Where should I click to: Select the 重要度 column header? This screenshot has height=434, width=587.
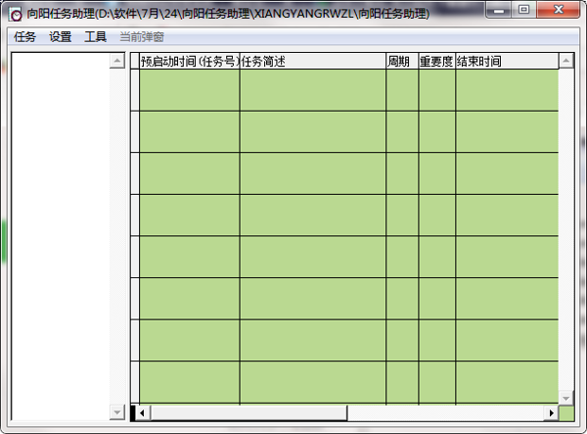point(436,62)
